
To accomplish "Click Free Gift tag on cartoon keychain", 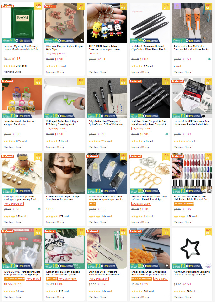I will tap(94, 53).
